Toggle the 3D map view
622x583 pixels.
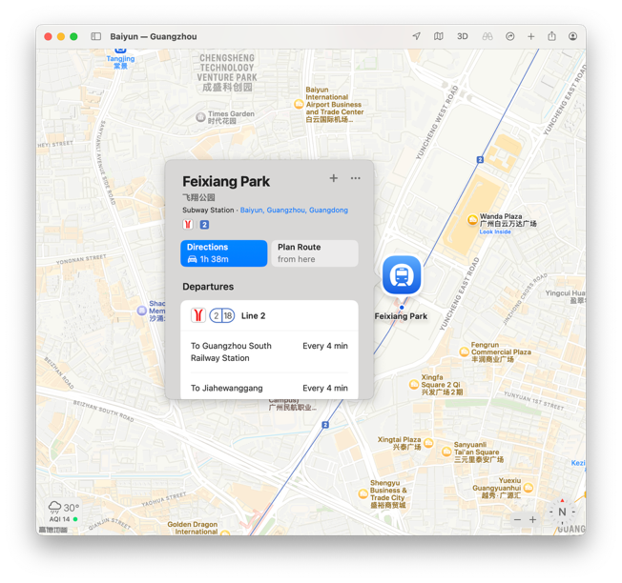click(x=462, y=36)
